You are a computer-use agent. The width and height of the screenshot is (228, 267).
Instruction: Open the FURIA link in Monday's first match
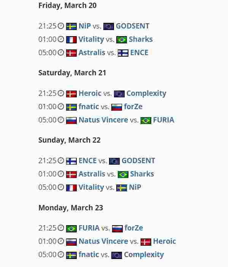click(89, 228)
